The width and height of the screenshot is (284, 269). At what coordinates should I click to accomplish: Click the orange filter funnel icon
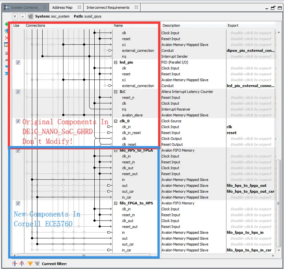click(x=30, y=264)
